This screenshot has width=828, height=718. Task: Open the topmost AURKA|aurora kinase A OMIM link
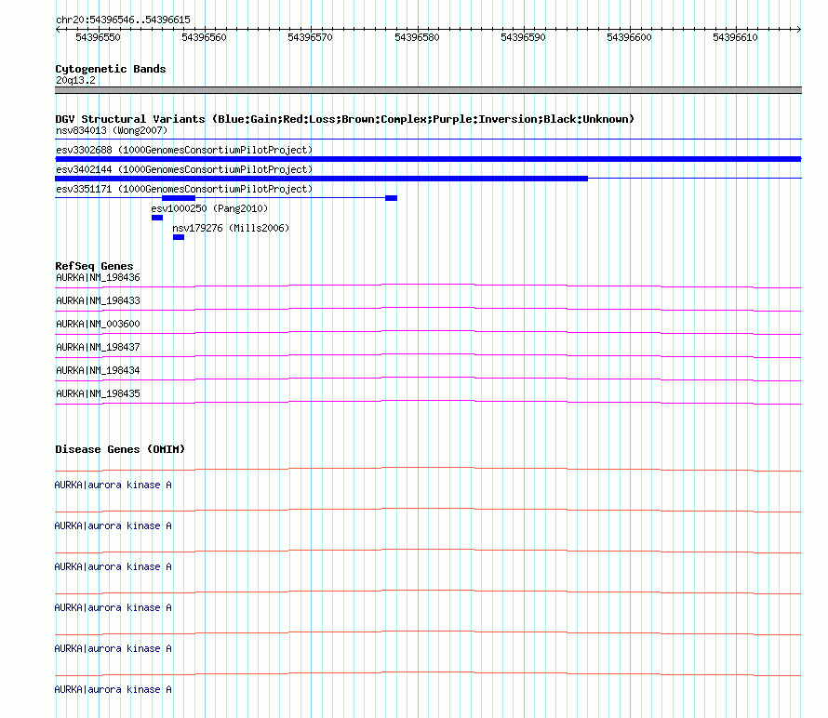[113, 485]
